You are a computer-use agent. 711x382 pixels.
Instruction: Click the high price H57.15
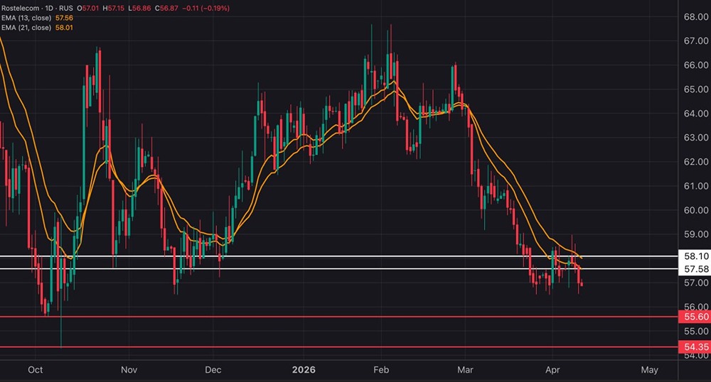pos(113,8)
